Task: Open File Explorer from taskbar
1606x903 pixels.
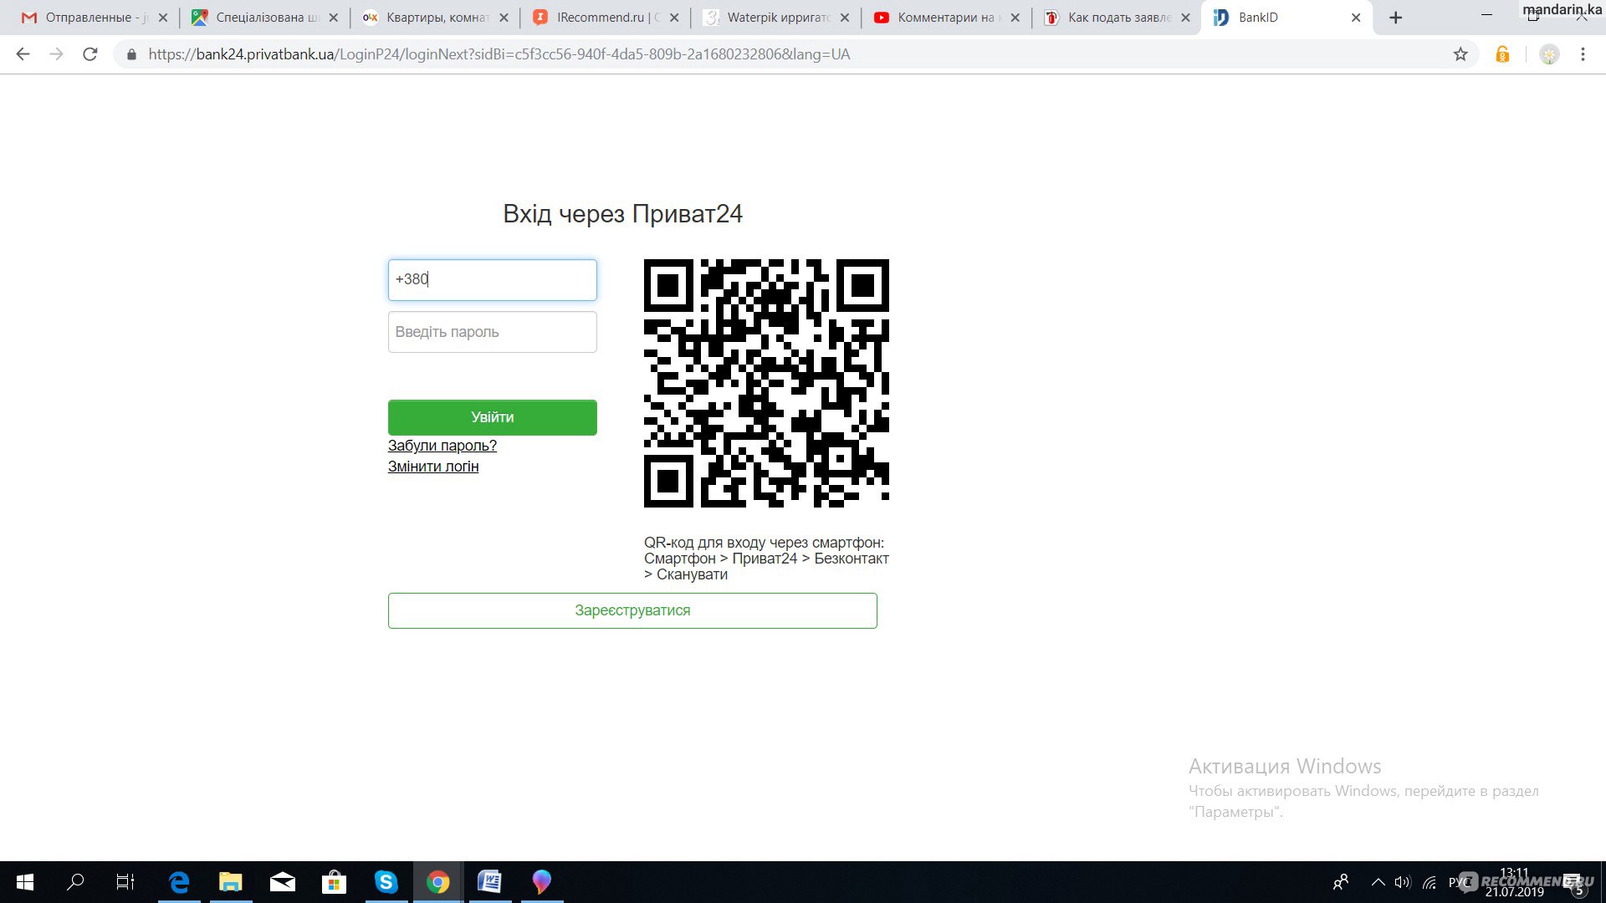Action: [x=231, y=882]
